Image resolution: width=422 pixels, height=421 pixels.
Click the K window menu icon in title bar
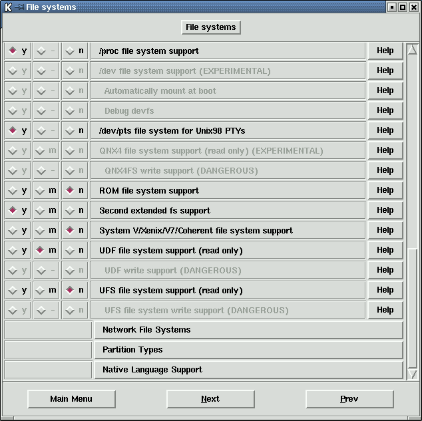point(8,7)
